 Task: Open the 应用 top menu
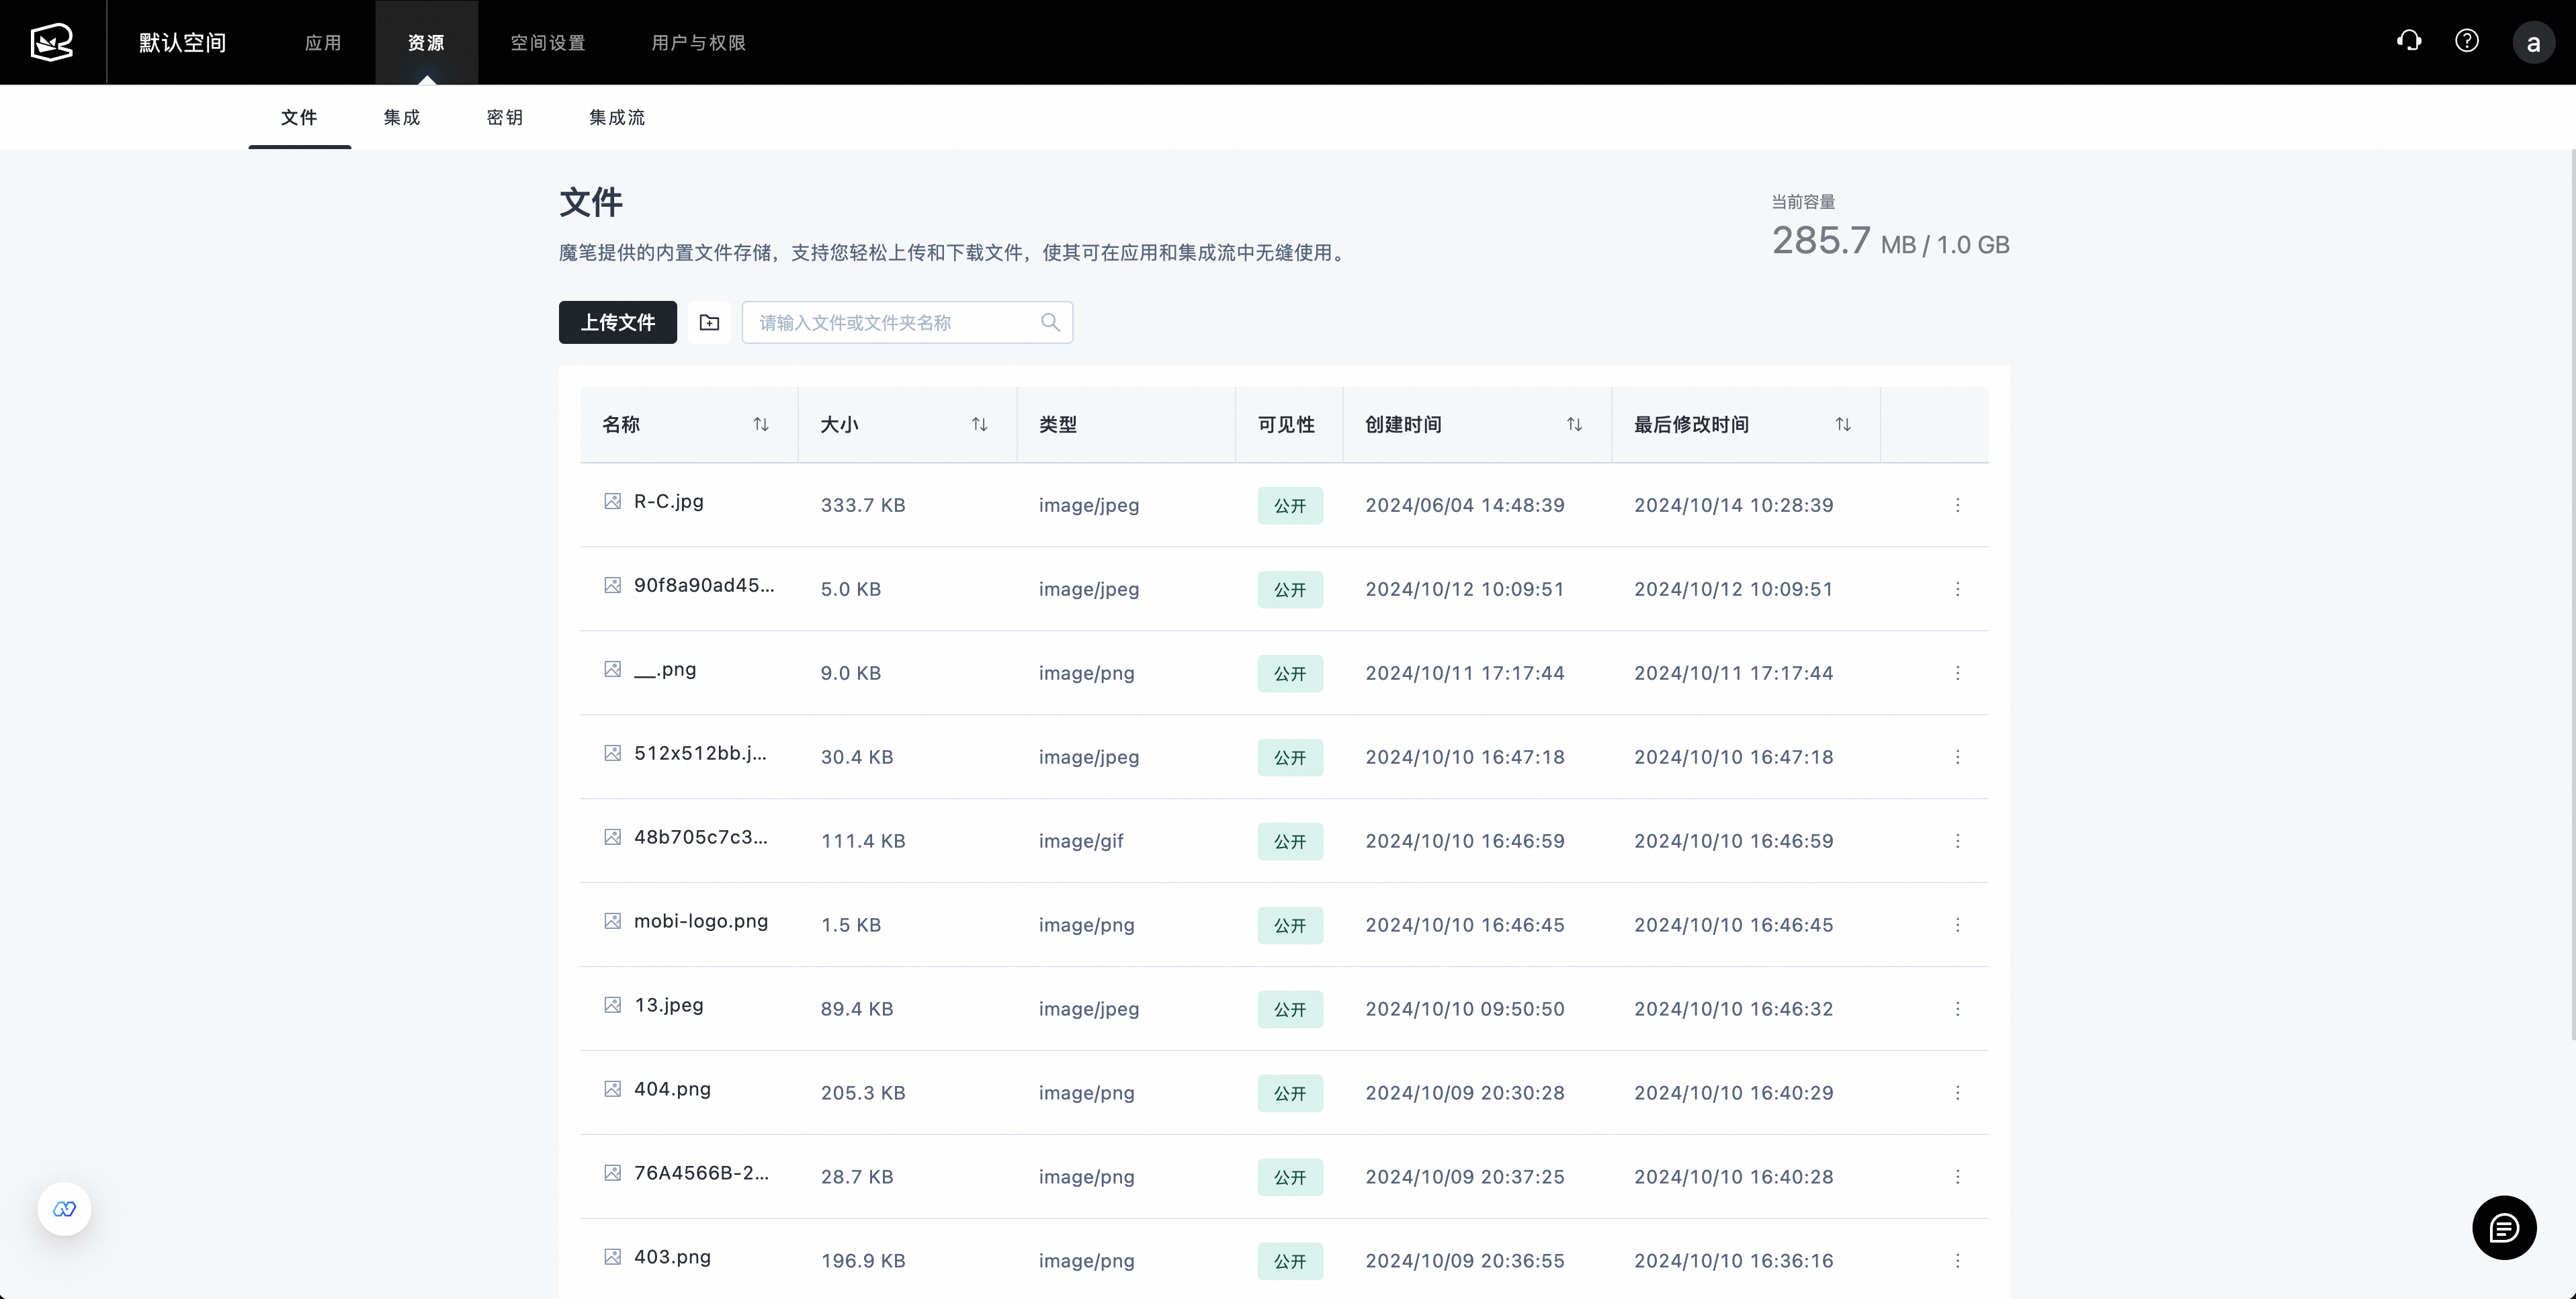click(x=323, y=42)
